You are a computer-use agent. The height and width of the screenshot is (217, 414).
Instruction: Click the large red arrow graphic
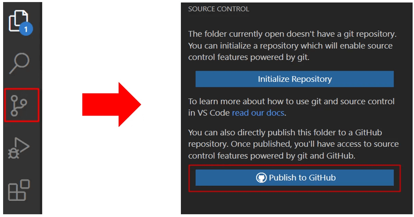point(111,105)
